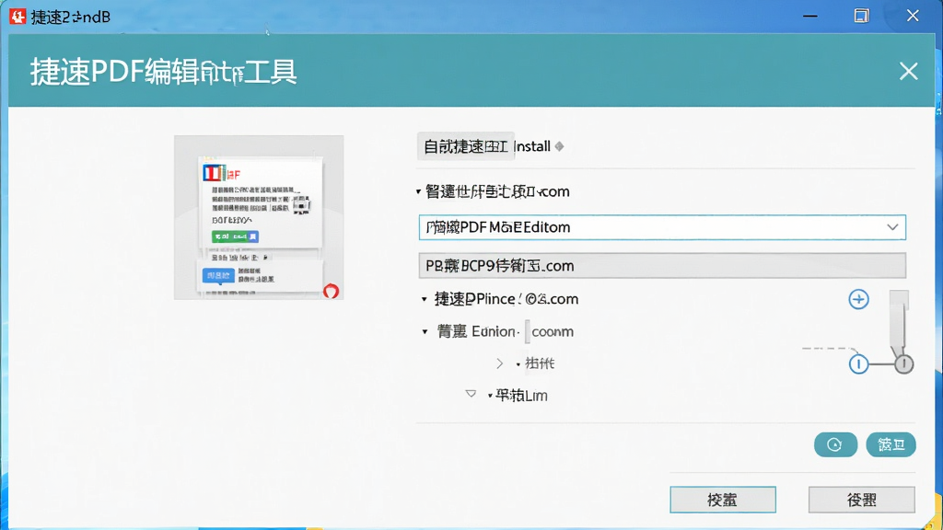Click the blue-outlined button at the dialog bottom
The width and height of the screenshot is (943, 530).
tap(723, 500)
